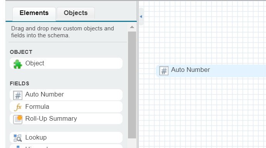Click the Roll-Up Summary icon
The width and height of the screenshot is (266, 148).
[x=18, y=120]
